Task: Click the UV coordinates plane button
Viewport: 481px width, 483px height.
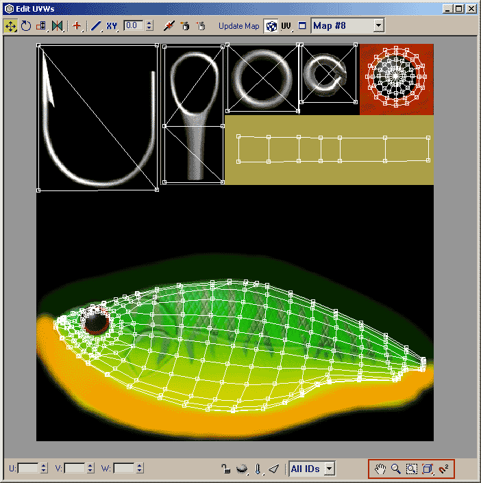Action: click(286, 26)
